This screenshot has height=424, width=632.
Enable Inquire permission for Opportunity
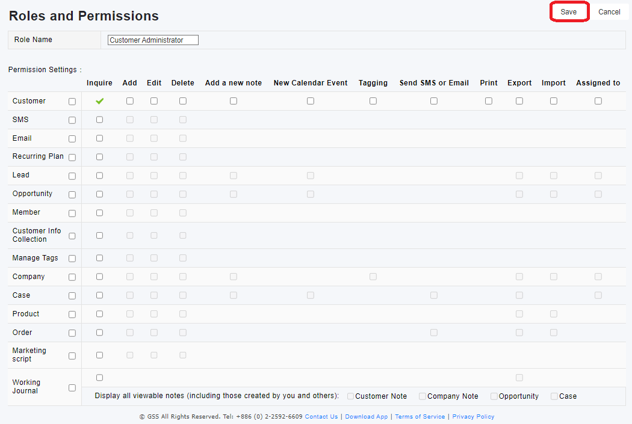99,194
